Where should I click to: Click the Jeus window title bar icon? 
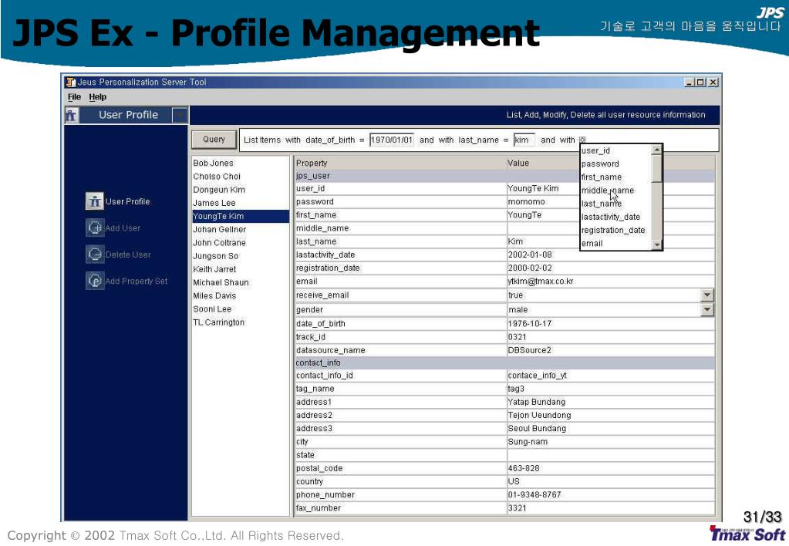70,82
